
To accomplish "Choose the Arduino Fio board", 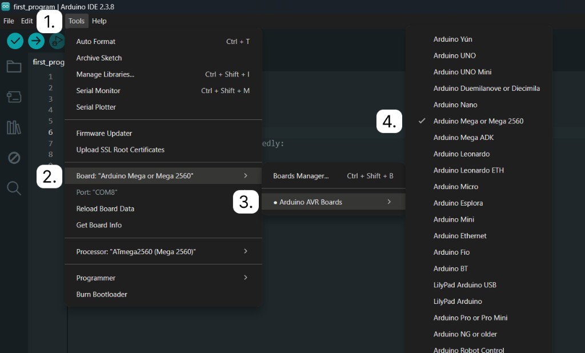I will pos(479,252).
